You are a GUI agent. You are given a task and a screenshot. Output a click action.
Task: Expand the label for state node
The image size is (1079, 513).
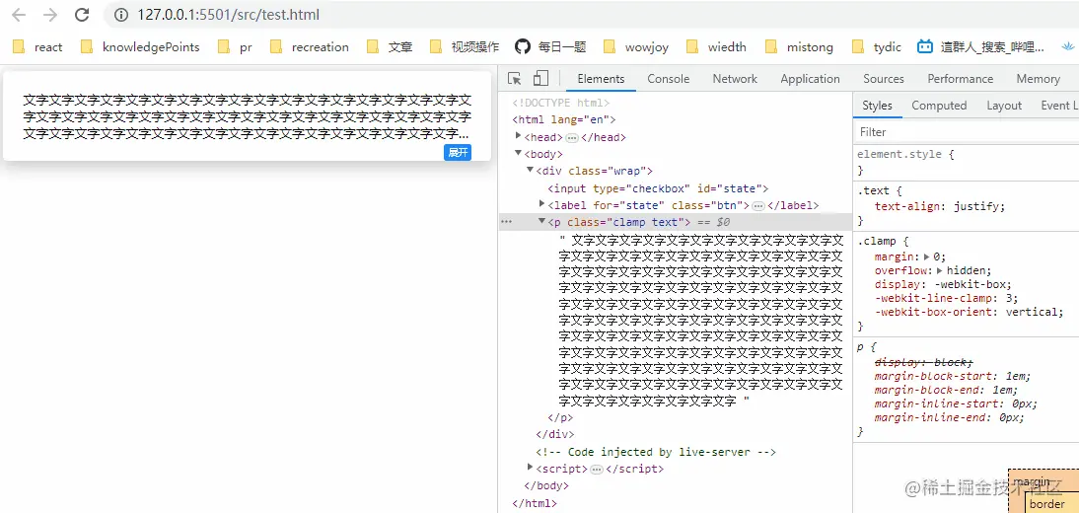(542, 204)
